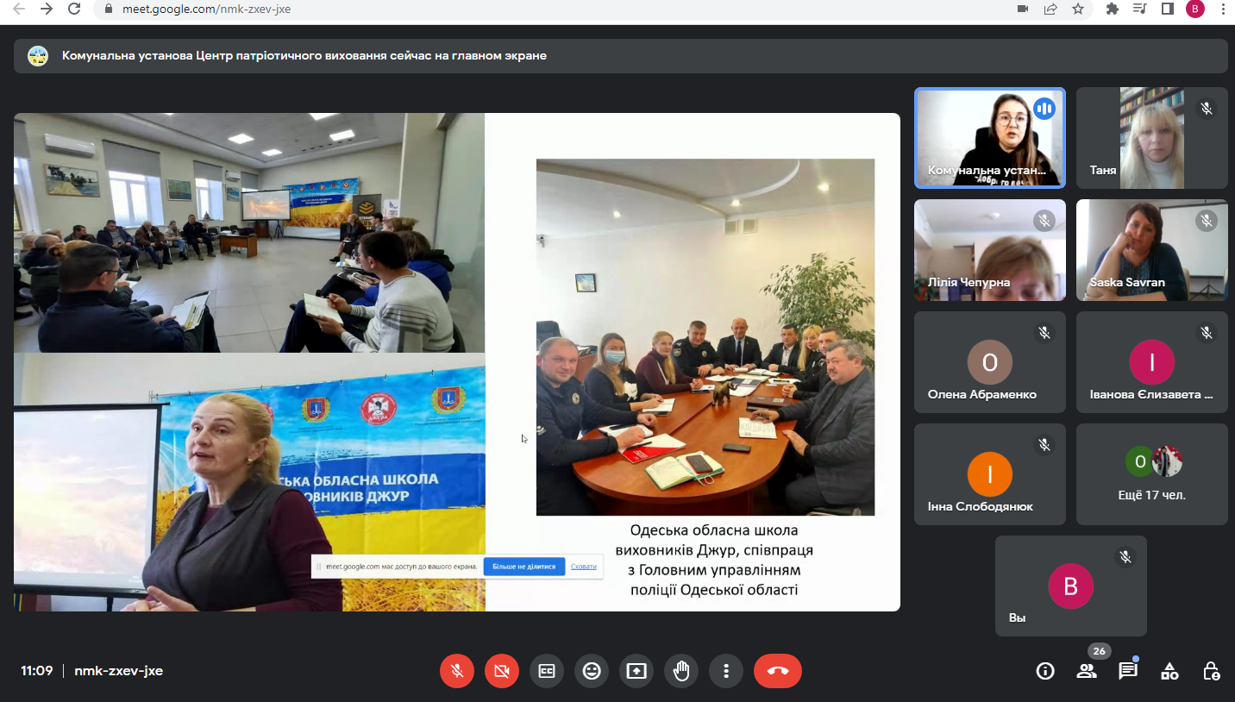The width and height of the screenshot is (1235, 702).
Task: Click the present screen button
Action: [x=636, y=671]
